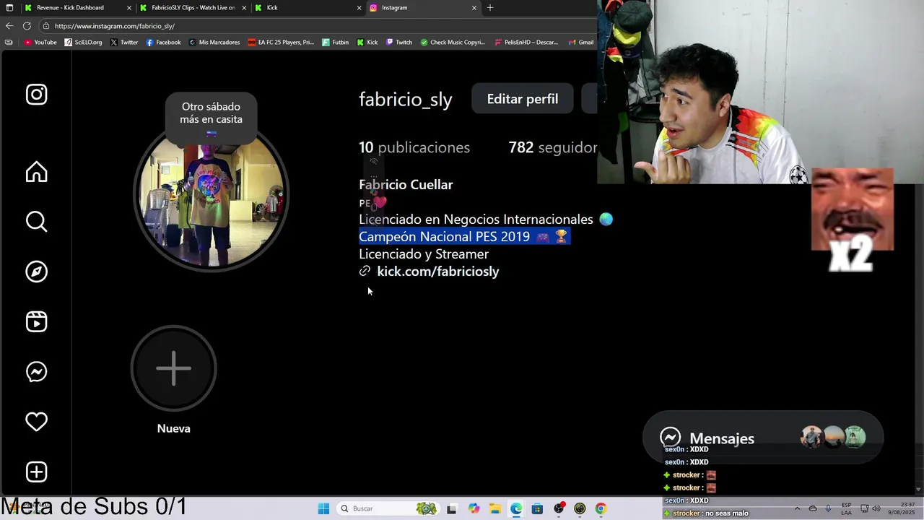Open the EA FC 25 Players bookmark

[x=281, y=43]
